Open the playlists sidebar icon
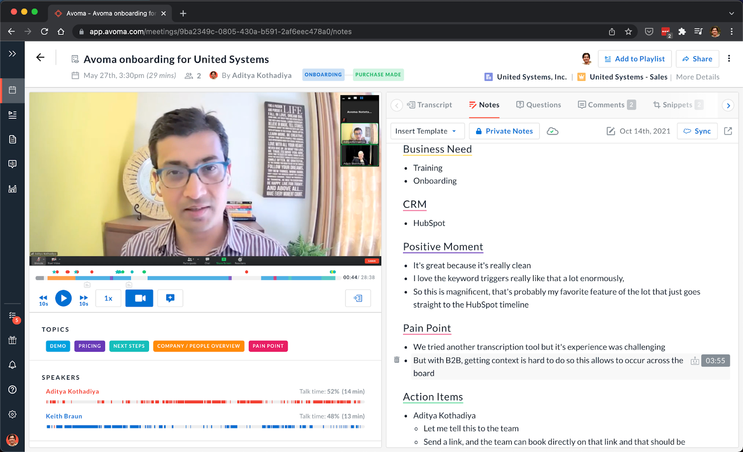Image resolution: width=743 pixels, height=452 pixels. click(13, 115)
